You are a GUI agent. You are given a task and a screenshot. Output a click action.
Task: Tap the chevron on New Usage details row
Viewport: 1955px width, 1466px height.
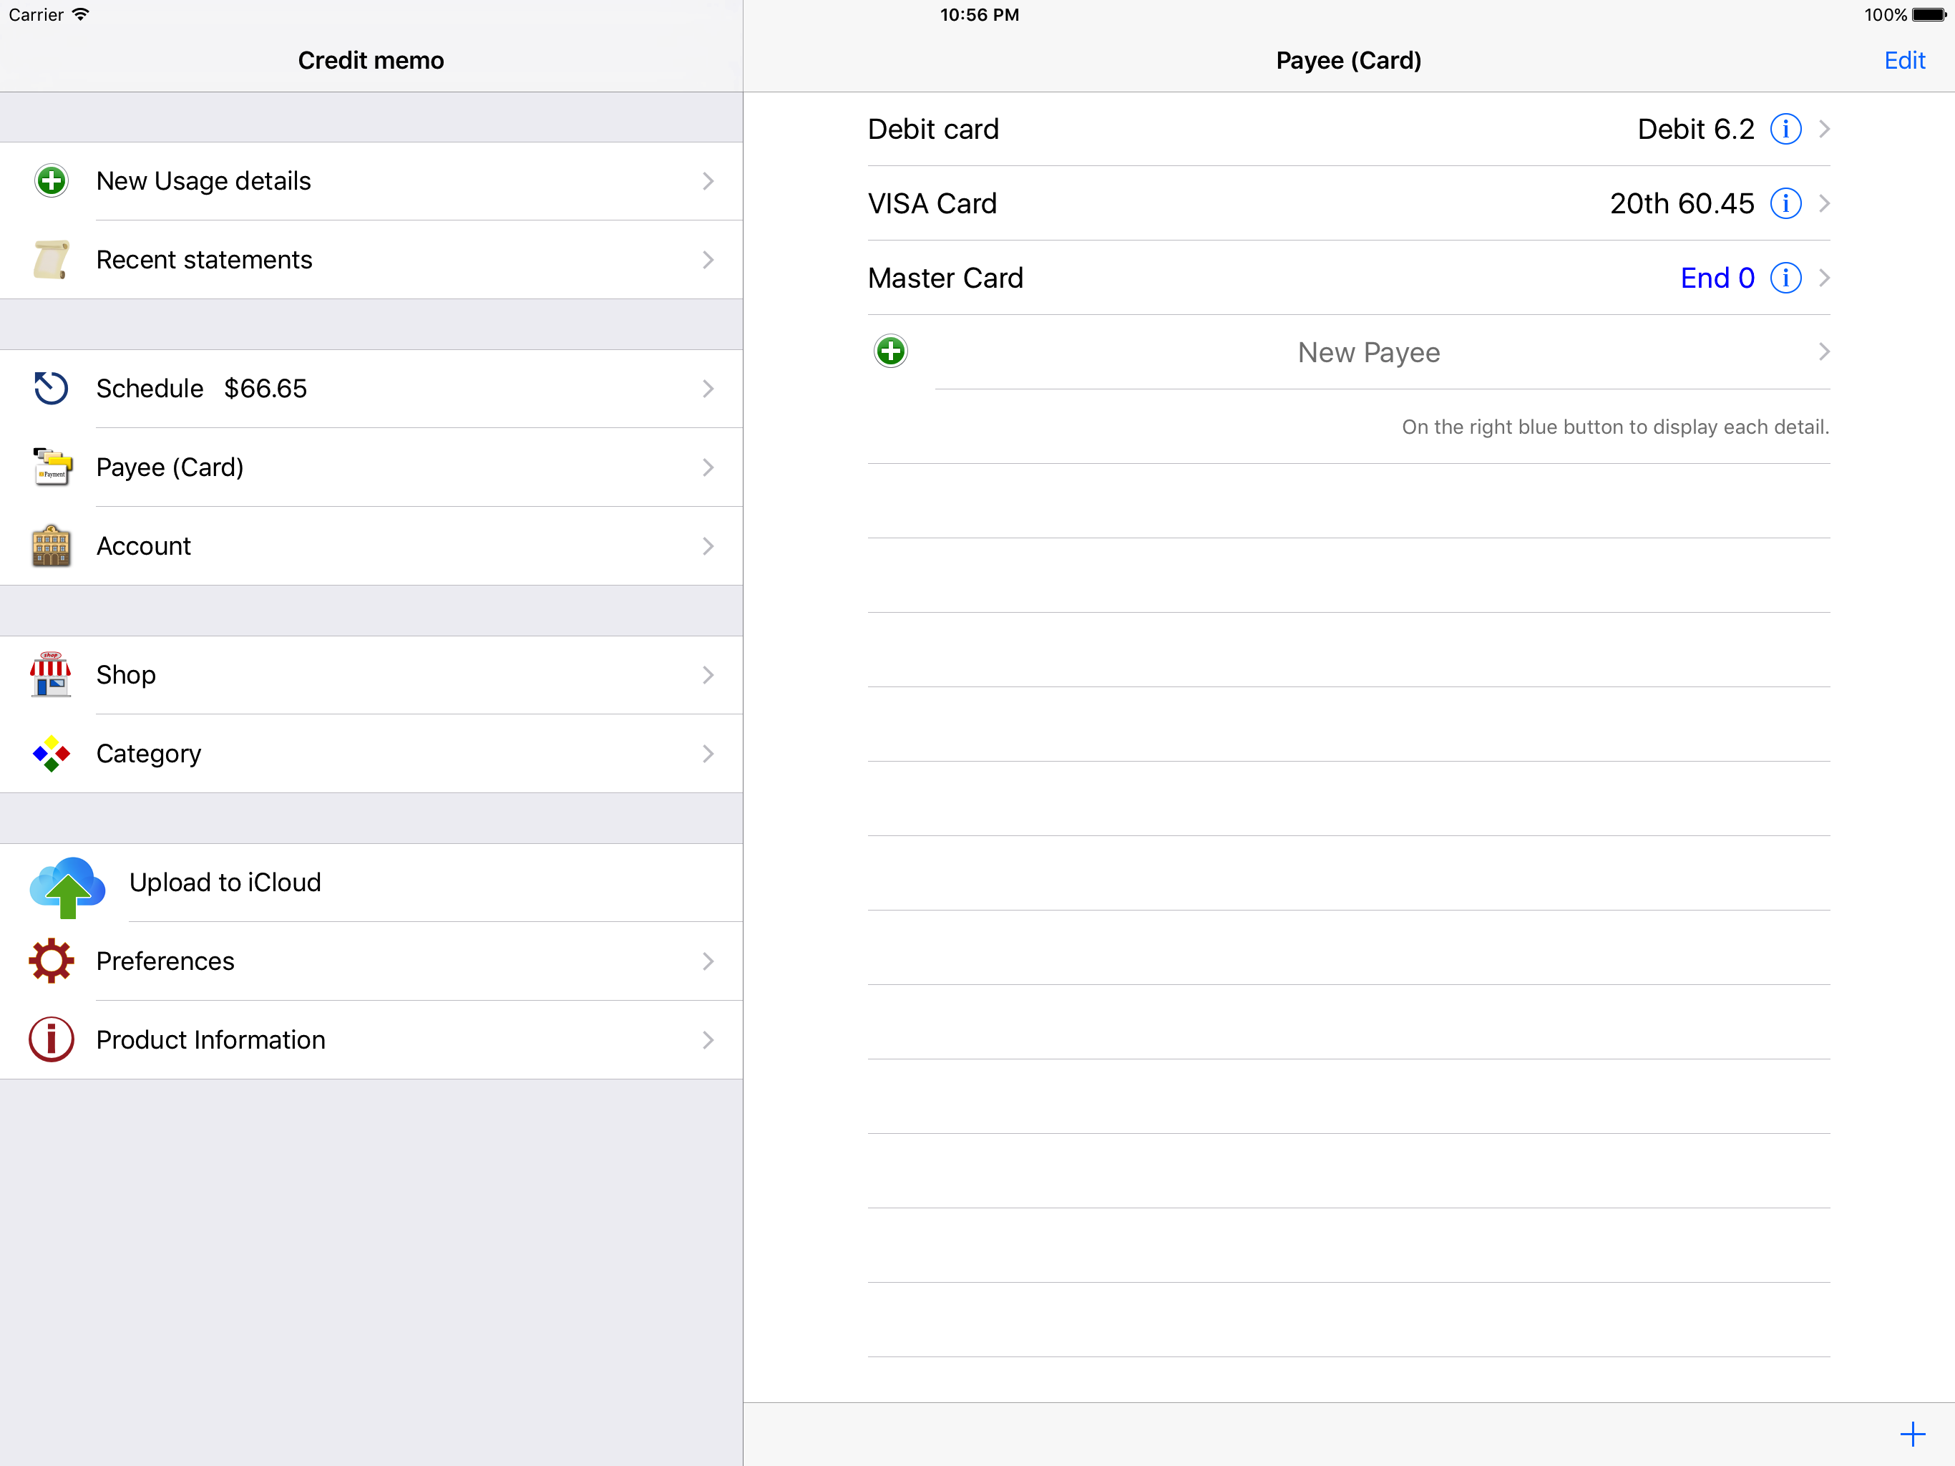(708, 181)
